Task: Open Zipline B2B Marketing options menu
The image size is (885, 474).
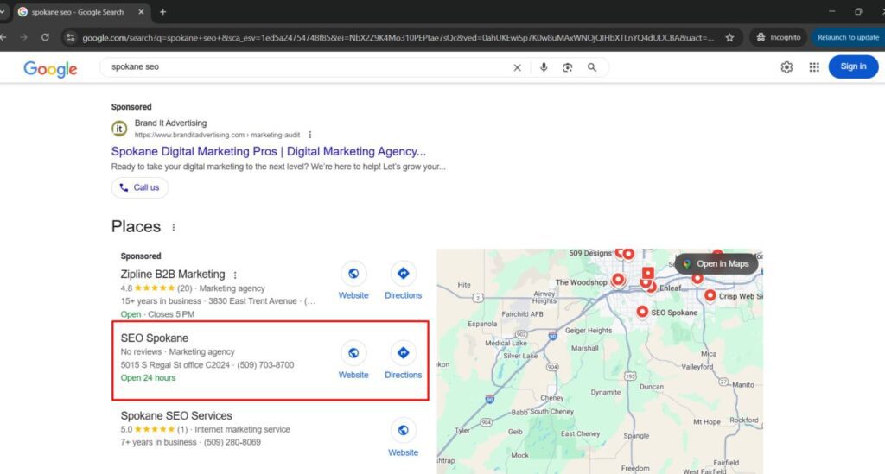Action: pyautogui.click(x=235, y=275)
